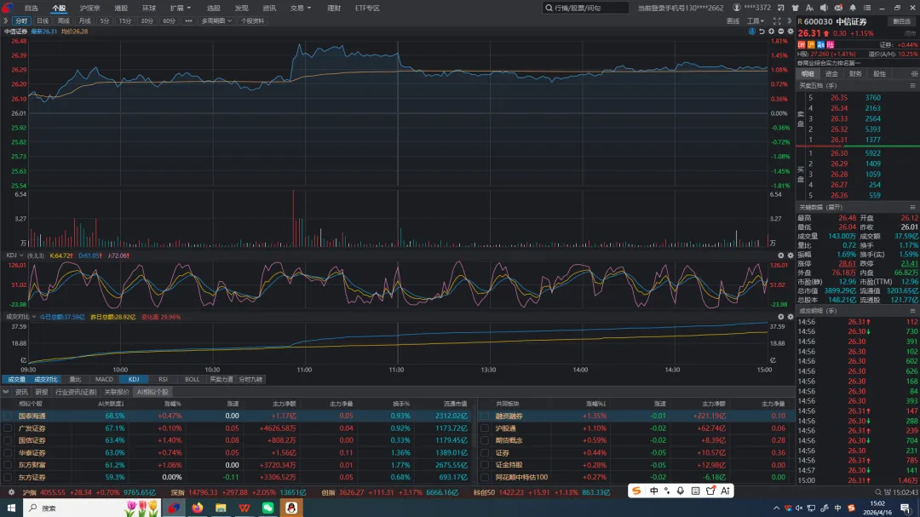Tick checkbox for 东方财富 row
Image resolution: width=920 pixels, height=517 pixels.
(8, 465)
